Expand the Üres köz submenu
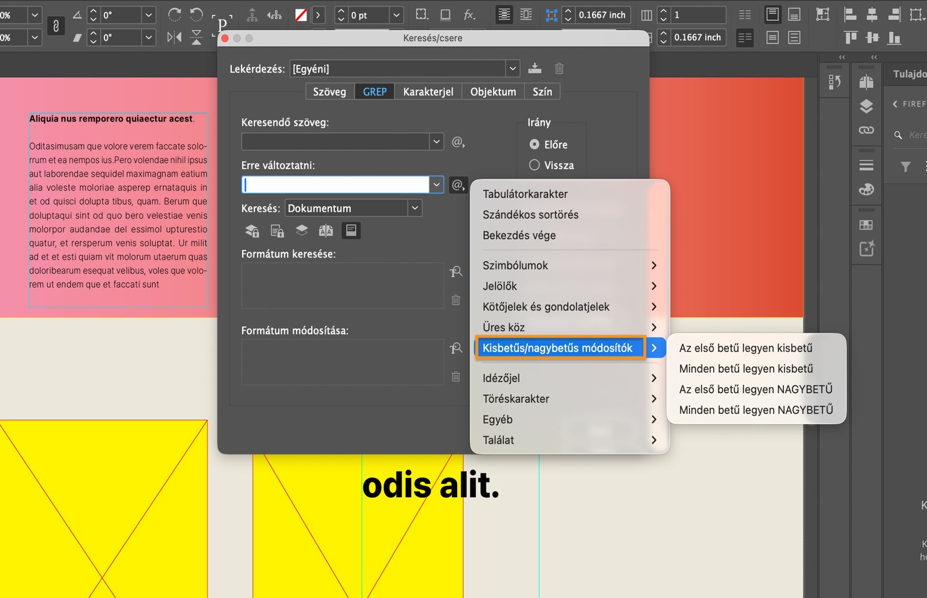The height and width of the screenshot is (598, 927). (570, 327)
